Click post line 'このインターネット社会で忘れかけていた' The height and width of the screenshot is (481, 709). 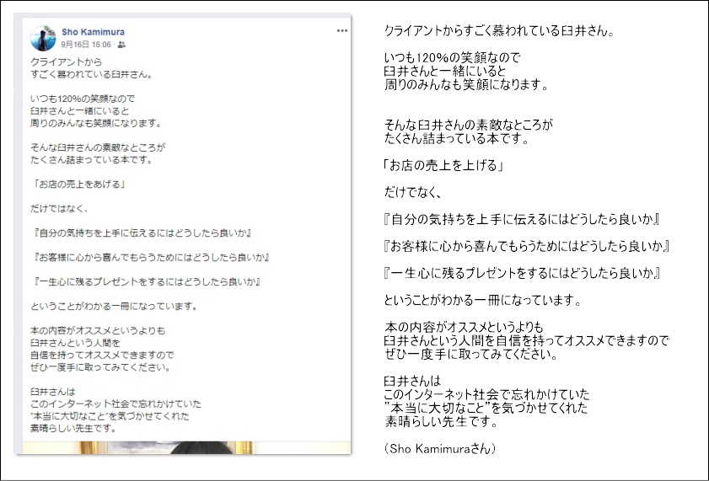(x=115, y=404)
